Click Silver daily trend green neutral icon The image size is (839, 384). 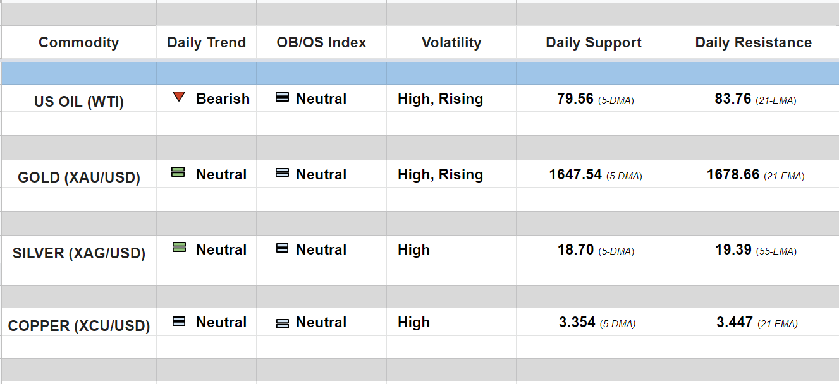coord(179,248)
